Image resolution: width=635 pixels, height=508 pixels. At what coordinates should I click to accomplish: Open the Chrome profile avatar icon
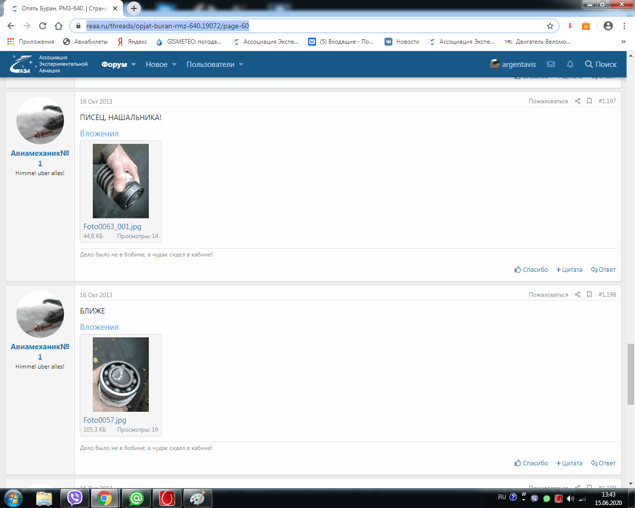coord(608,26)
